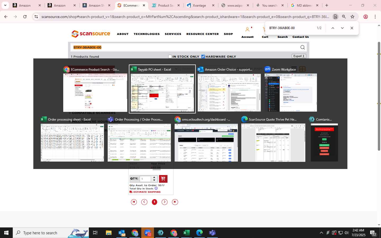Show hidden system tray icons
Screen dimensions: 381x238
click(x=321, y=233)
